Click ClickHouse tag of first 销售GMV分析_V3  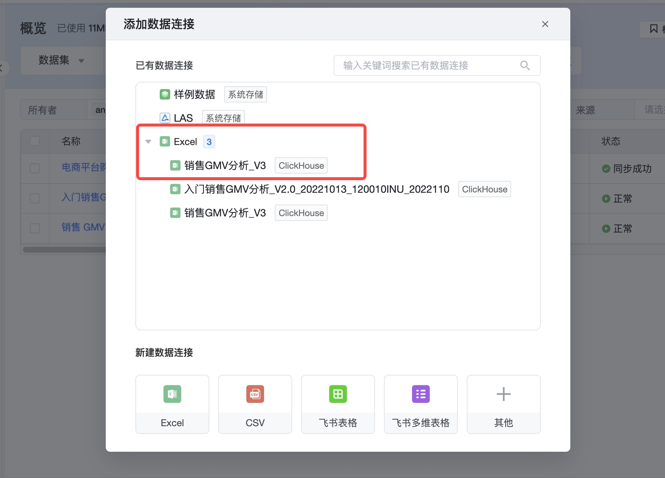[x=301, y=165]
